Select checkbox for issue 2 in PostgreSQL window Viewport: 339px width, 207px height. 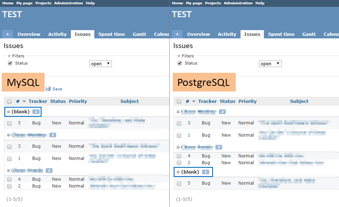[179, 163]
